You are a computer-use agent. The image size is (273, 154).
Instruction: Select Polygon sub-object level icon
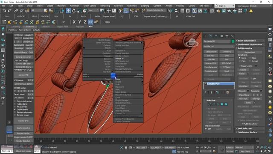pos(222,104)
